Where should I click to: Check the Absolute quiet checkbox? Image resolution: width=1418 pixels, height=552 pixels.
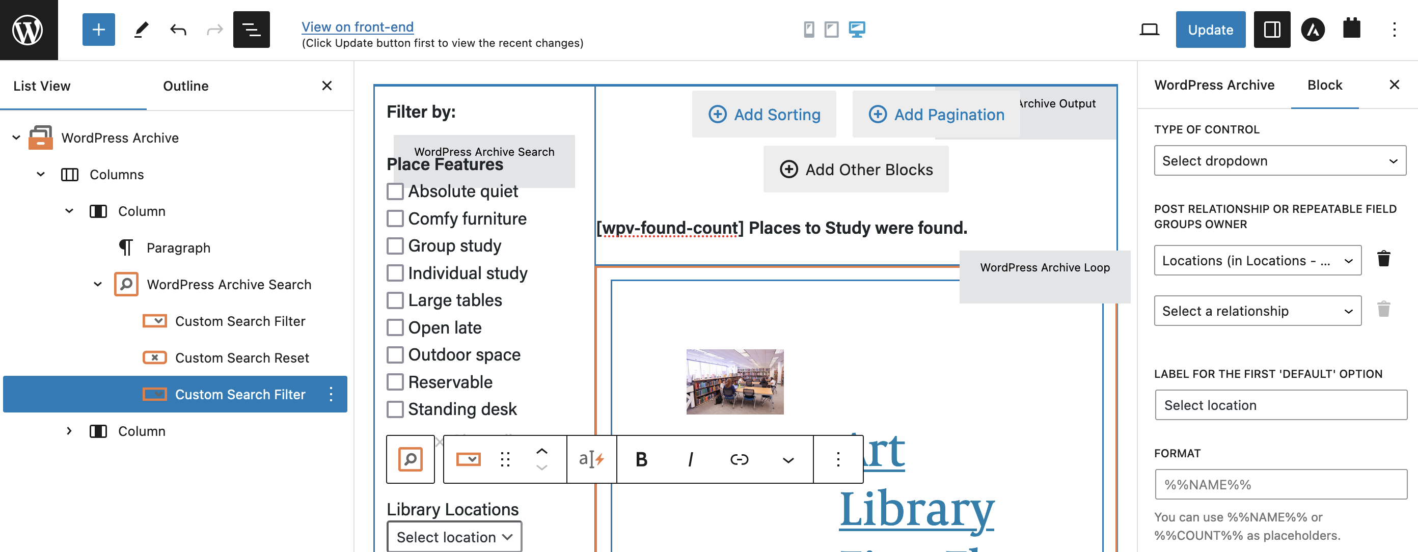point(395,191)
